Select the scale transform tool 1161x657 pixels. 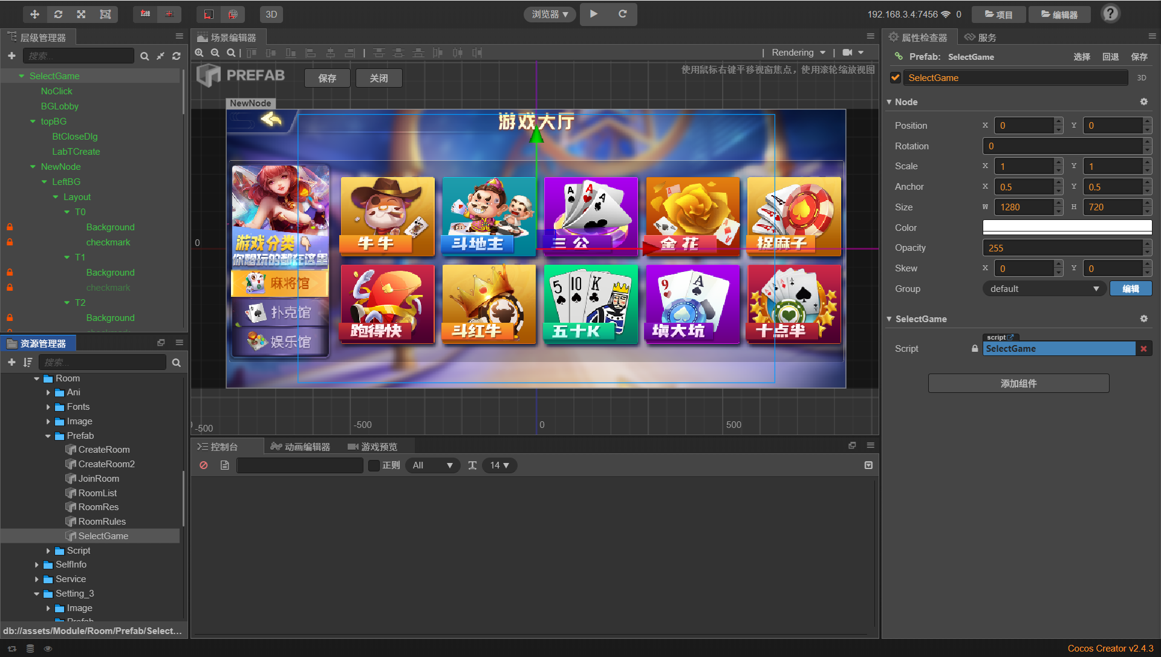point(81,14)
